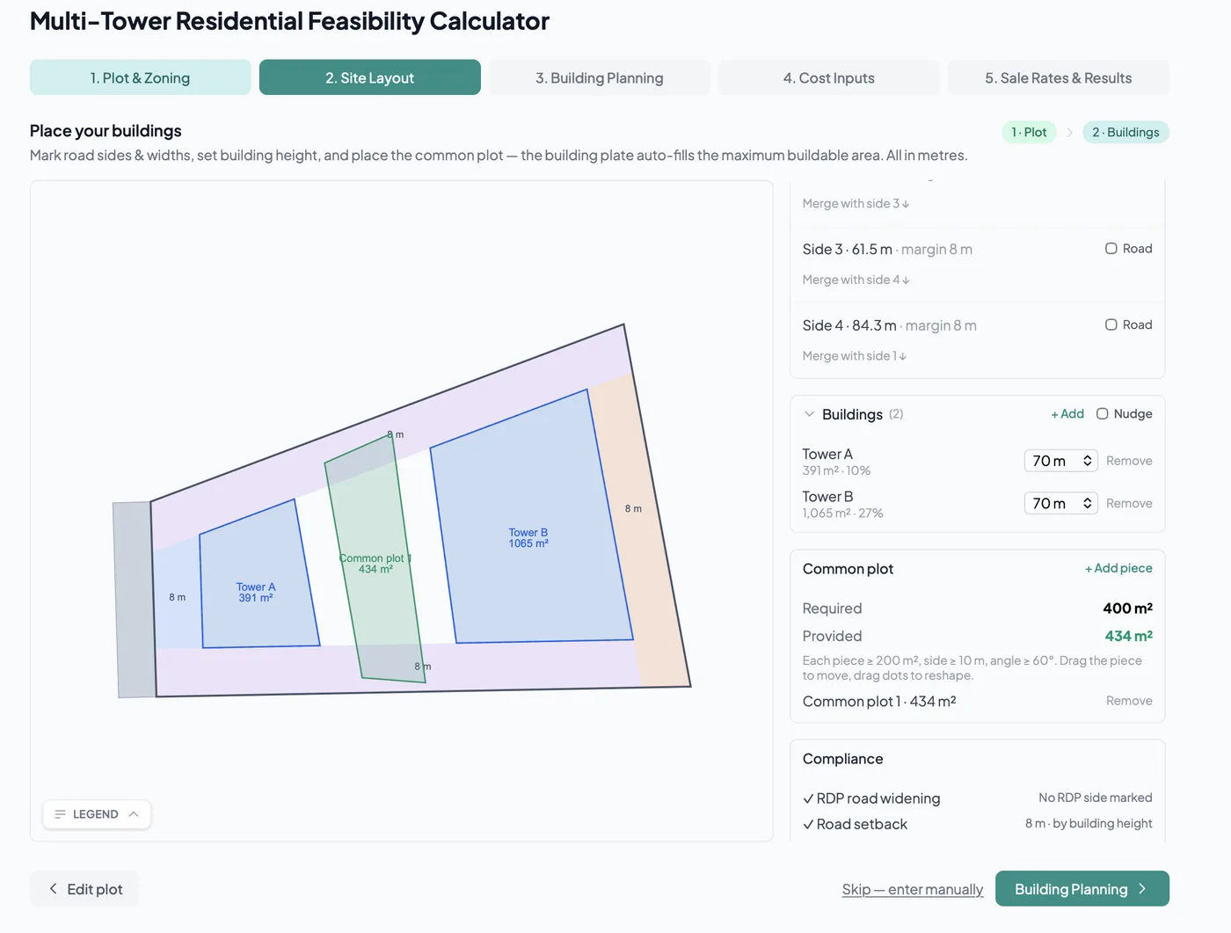Click Edit plot back button
The height and width of the screenshot is (933, 1231).
pos(84,889)
